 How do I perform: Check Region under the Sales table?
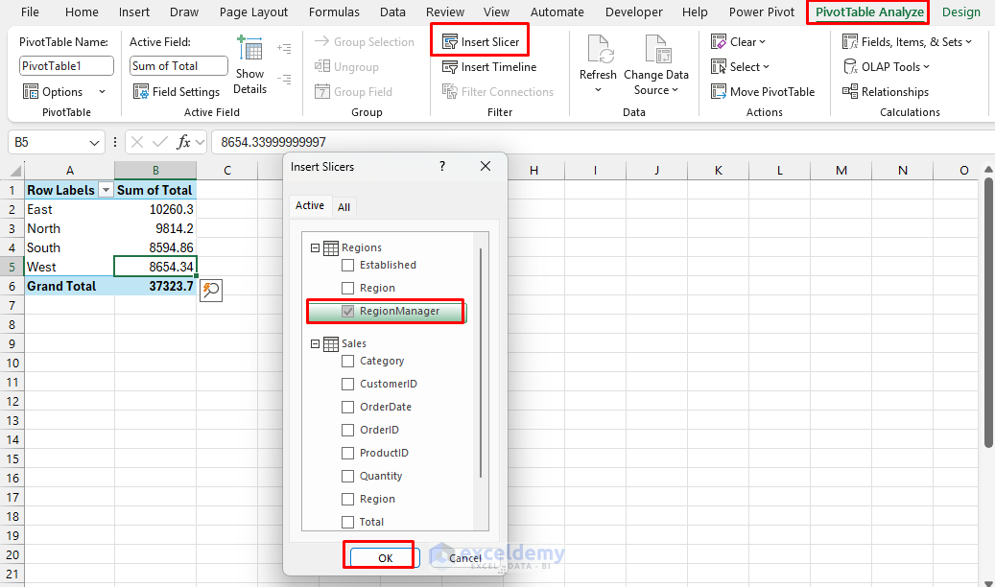click(347, 499)
